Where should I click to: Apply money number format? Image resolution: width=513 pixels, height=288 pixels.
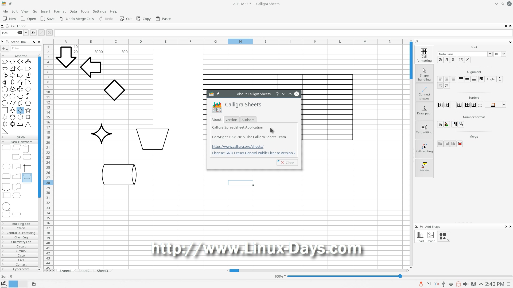447,124
